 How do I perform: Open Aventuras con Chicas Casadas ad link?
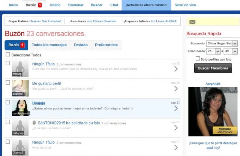pos(93,21)
